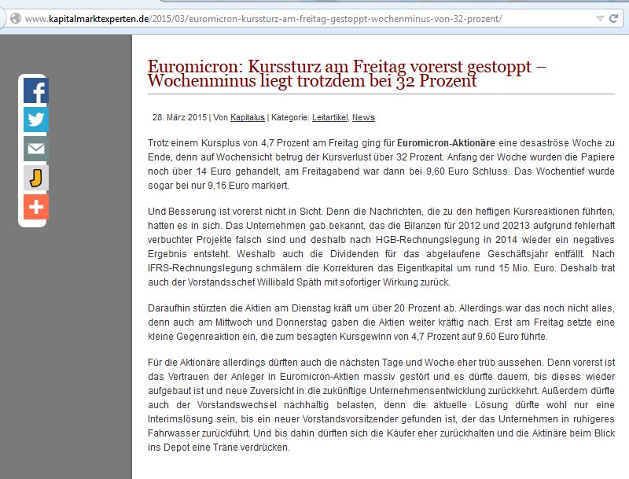Click the yellow J share icon
Screen dimensions: 629x479
(x=36, y=178)
